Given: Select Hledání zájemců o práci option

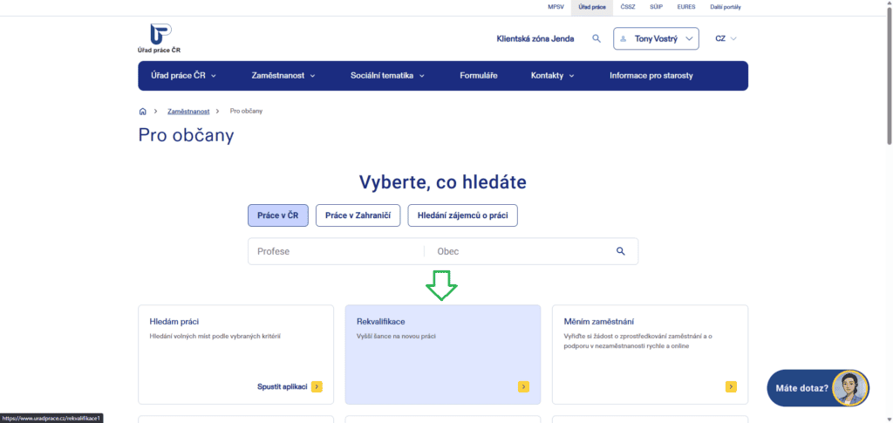Looking at the screenshot, I should pos(462,215).
